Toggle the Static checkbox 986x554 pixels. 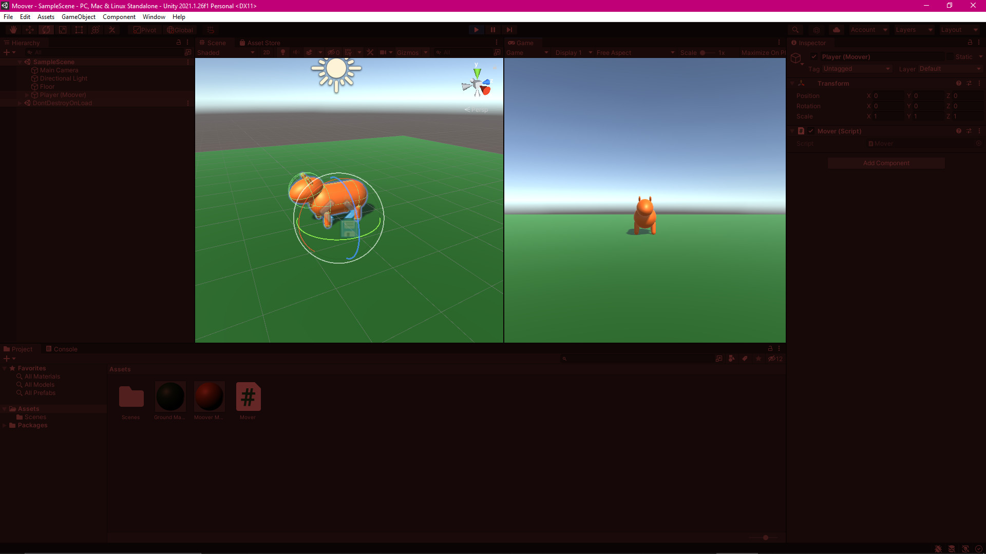(950, 57)
